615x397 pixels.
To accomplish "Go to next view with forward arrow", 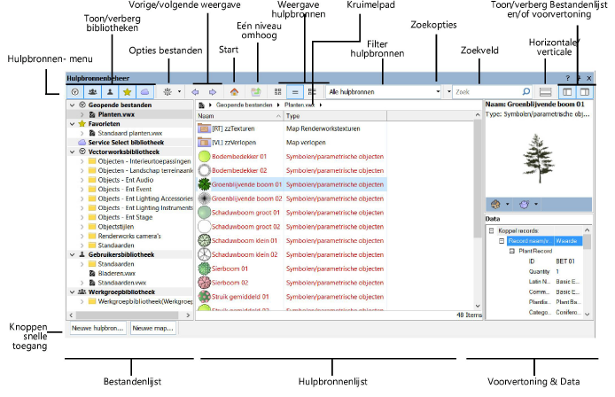I will 213,91.
